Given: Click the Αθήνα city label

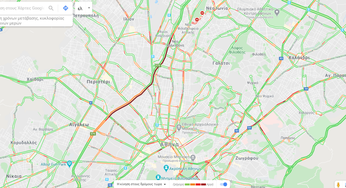Looking at the screenshot, I should (169, 145).
